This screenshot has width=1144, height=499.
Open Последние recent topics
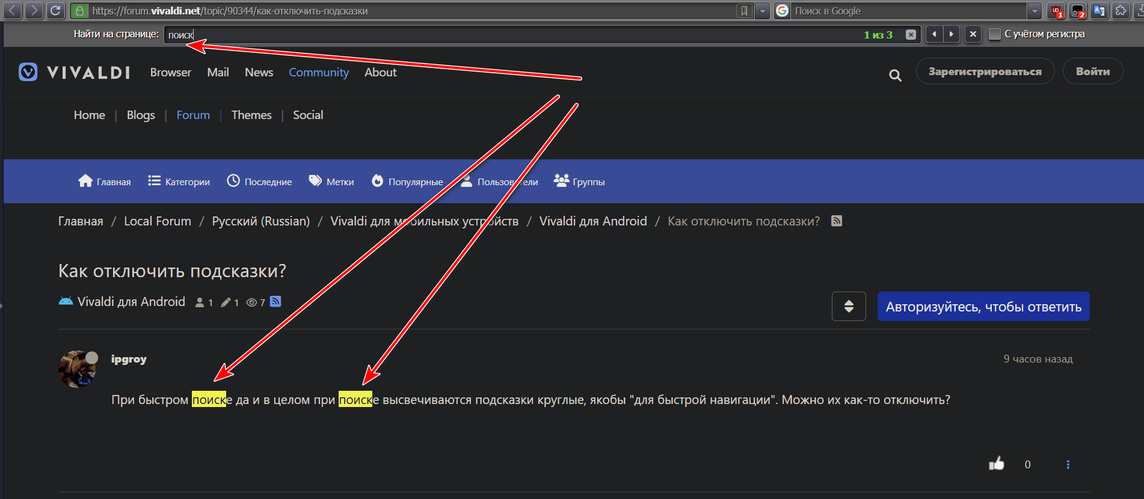(x=259, y=181)
